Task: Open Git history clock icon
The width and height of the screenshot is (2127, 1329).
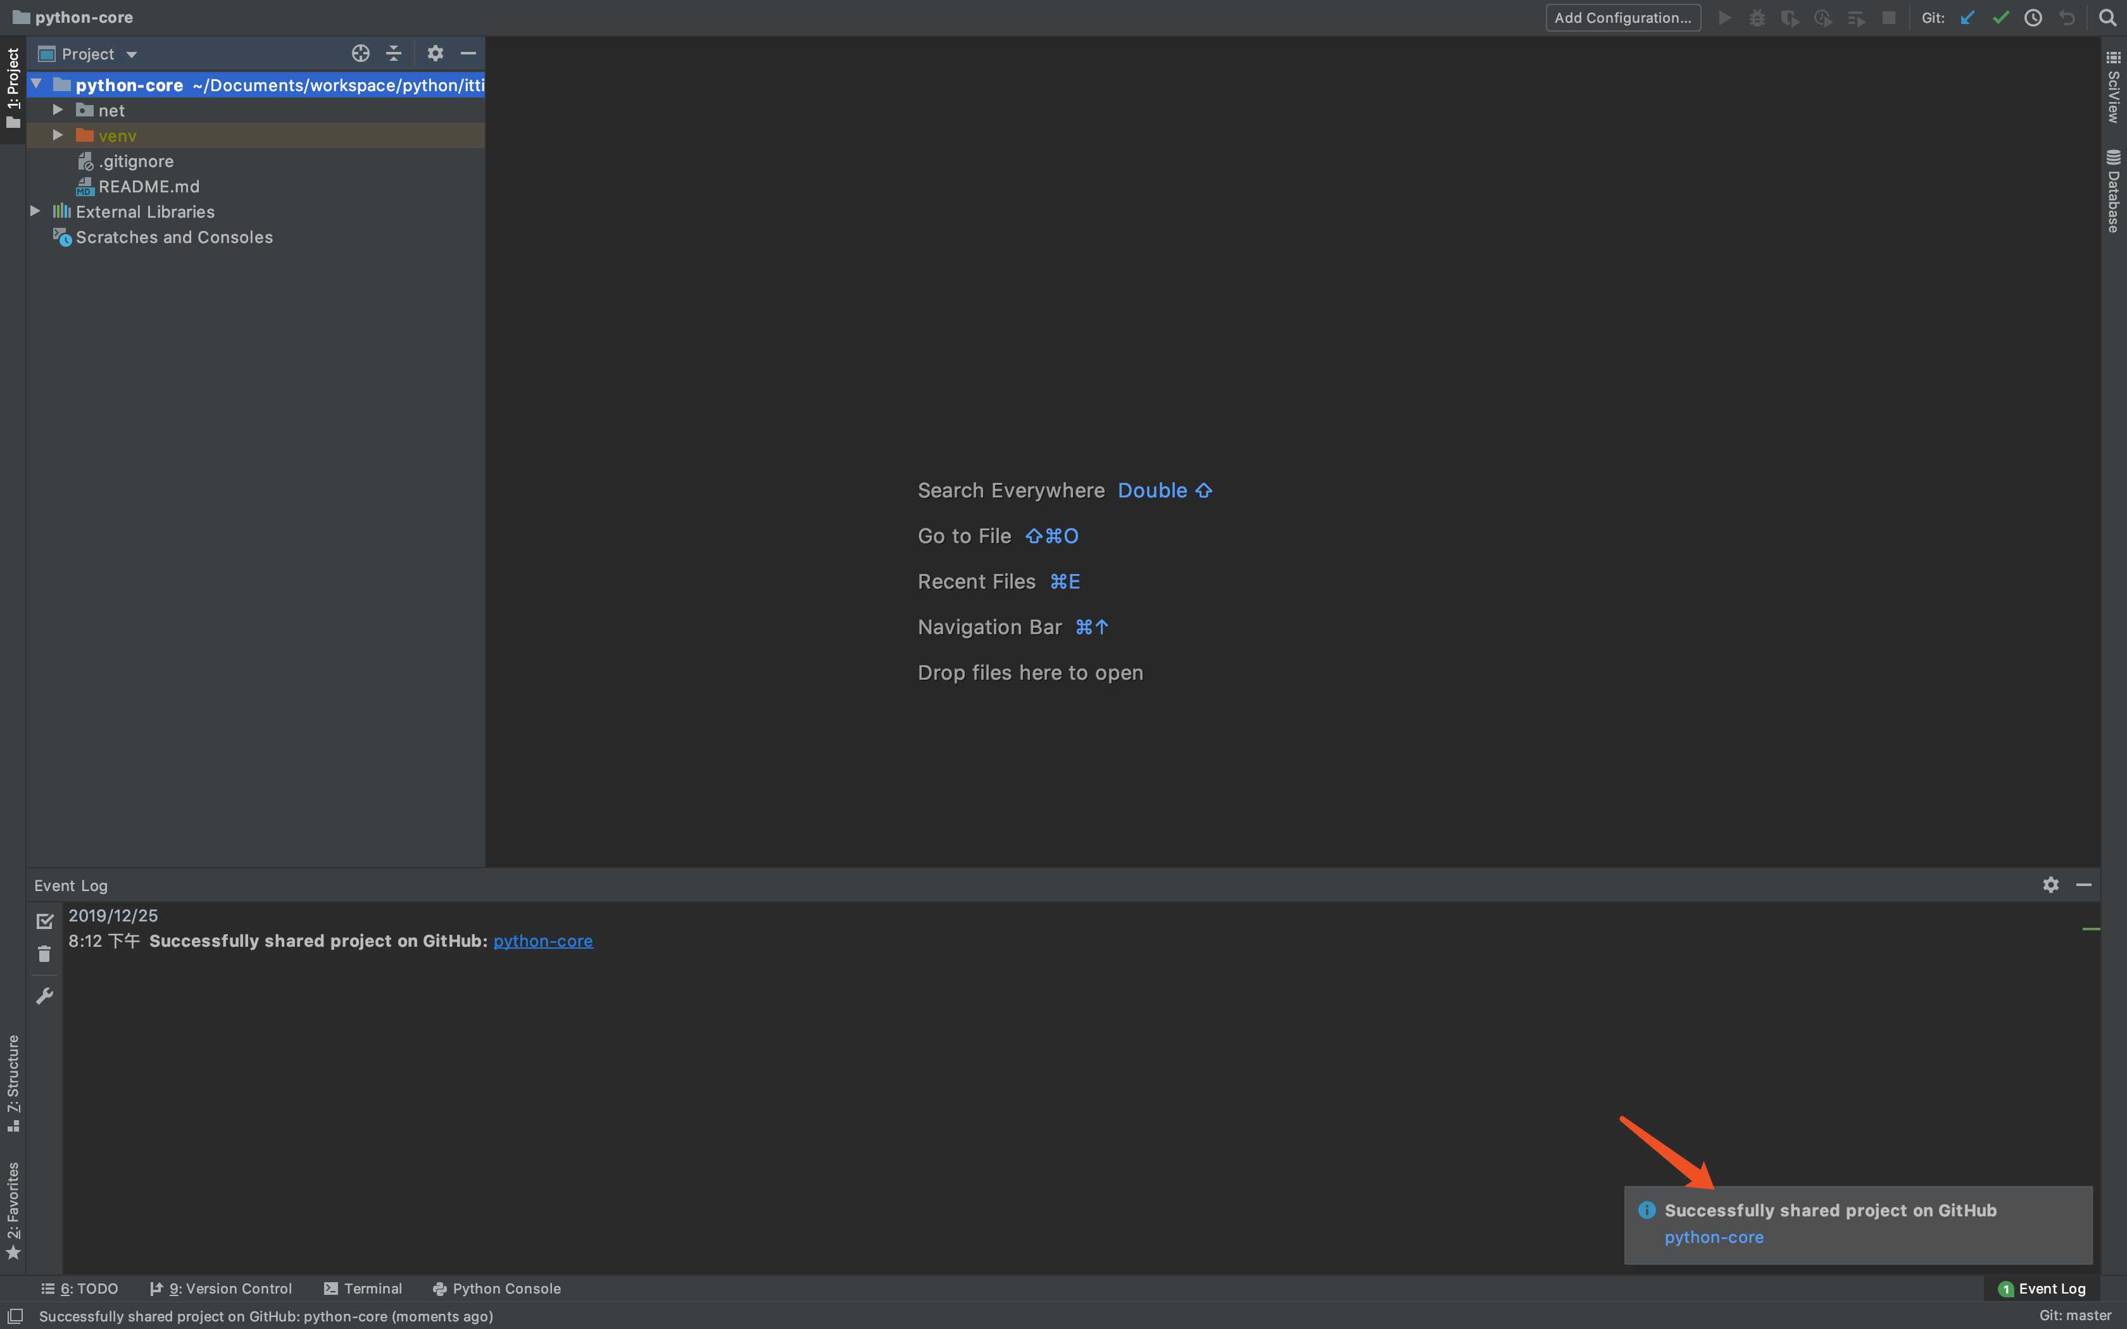Action: pos(2034,18)
